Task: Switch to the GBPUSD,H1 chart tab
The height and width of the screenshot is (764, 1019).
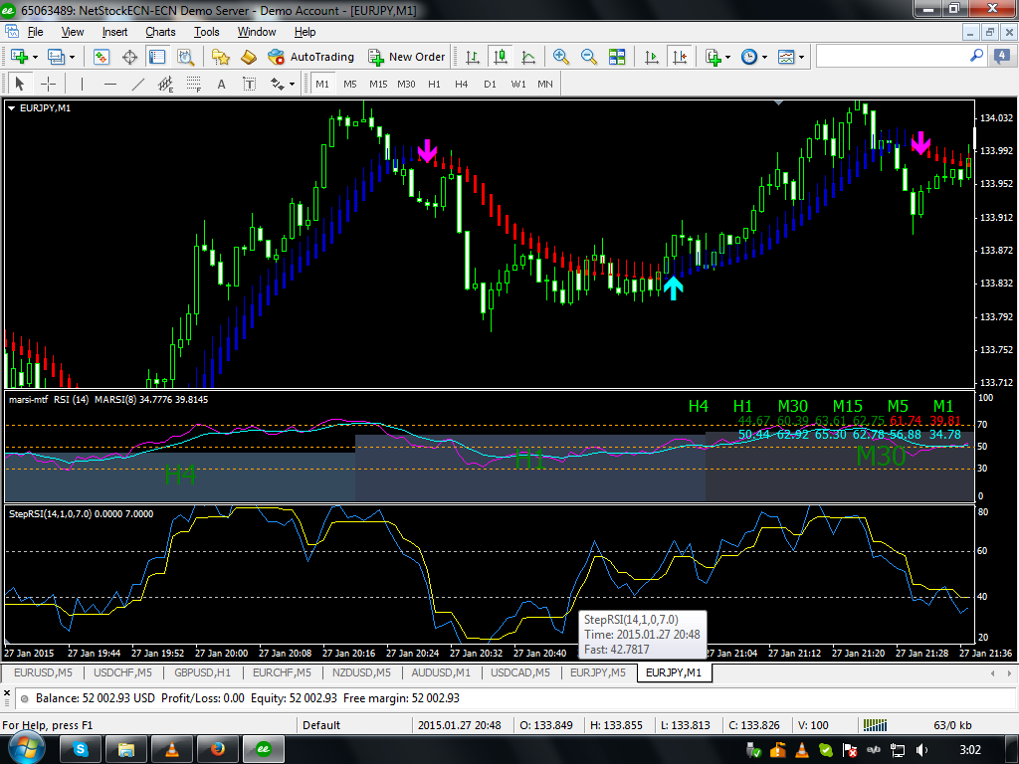Action: [201, 673]
